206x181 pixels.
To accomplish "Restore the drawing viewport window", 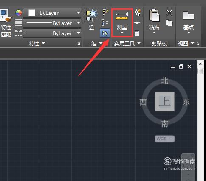I will [x=181, y=67].
